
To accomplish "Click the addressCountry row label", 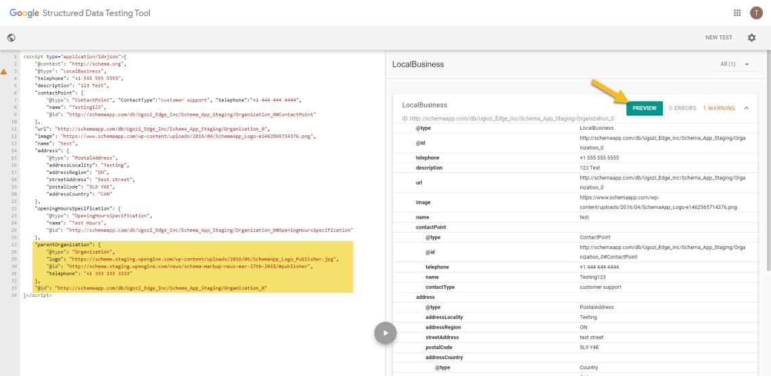I will click(x=444, y=357).
